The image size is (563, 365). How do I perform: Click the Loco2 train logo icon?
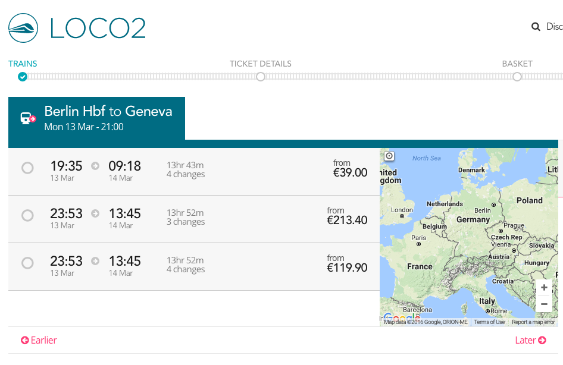click(x=23, y=28)
